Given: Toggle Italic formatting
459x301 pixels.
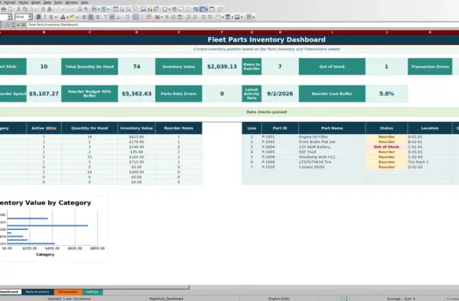Looking at the screenshot, I should (x=44, y=17).
